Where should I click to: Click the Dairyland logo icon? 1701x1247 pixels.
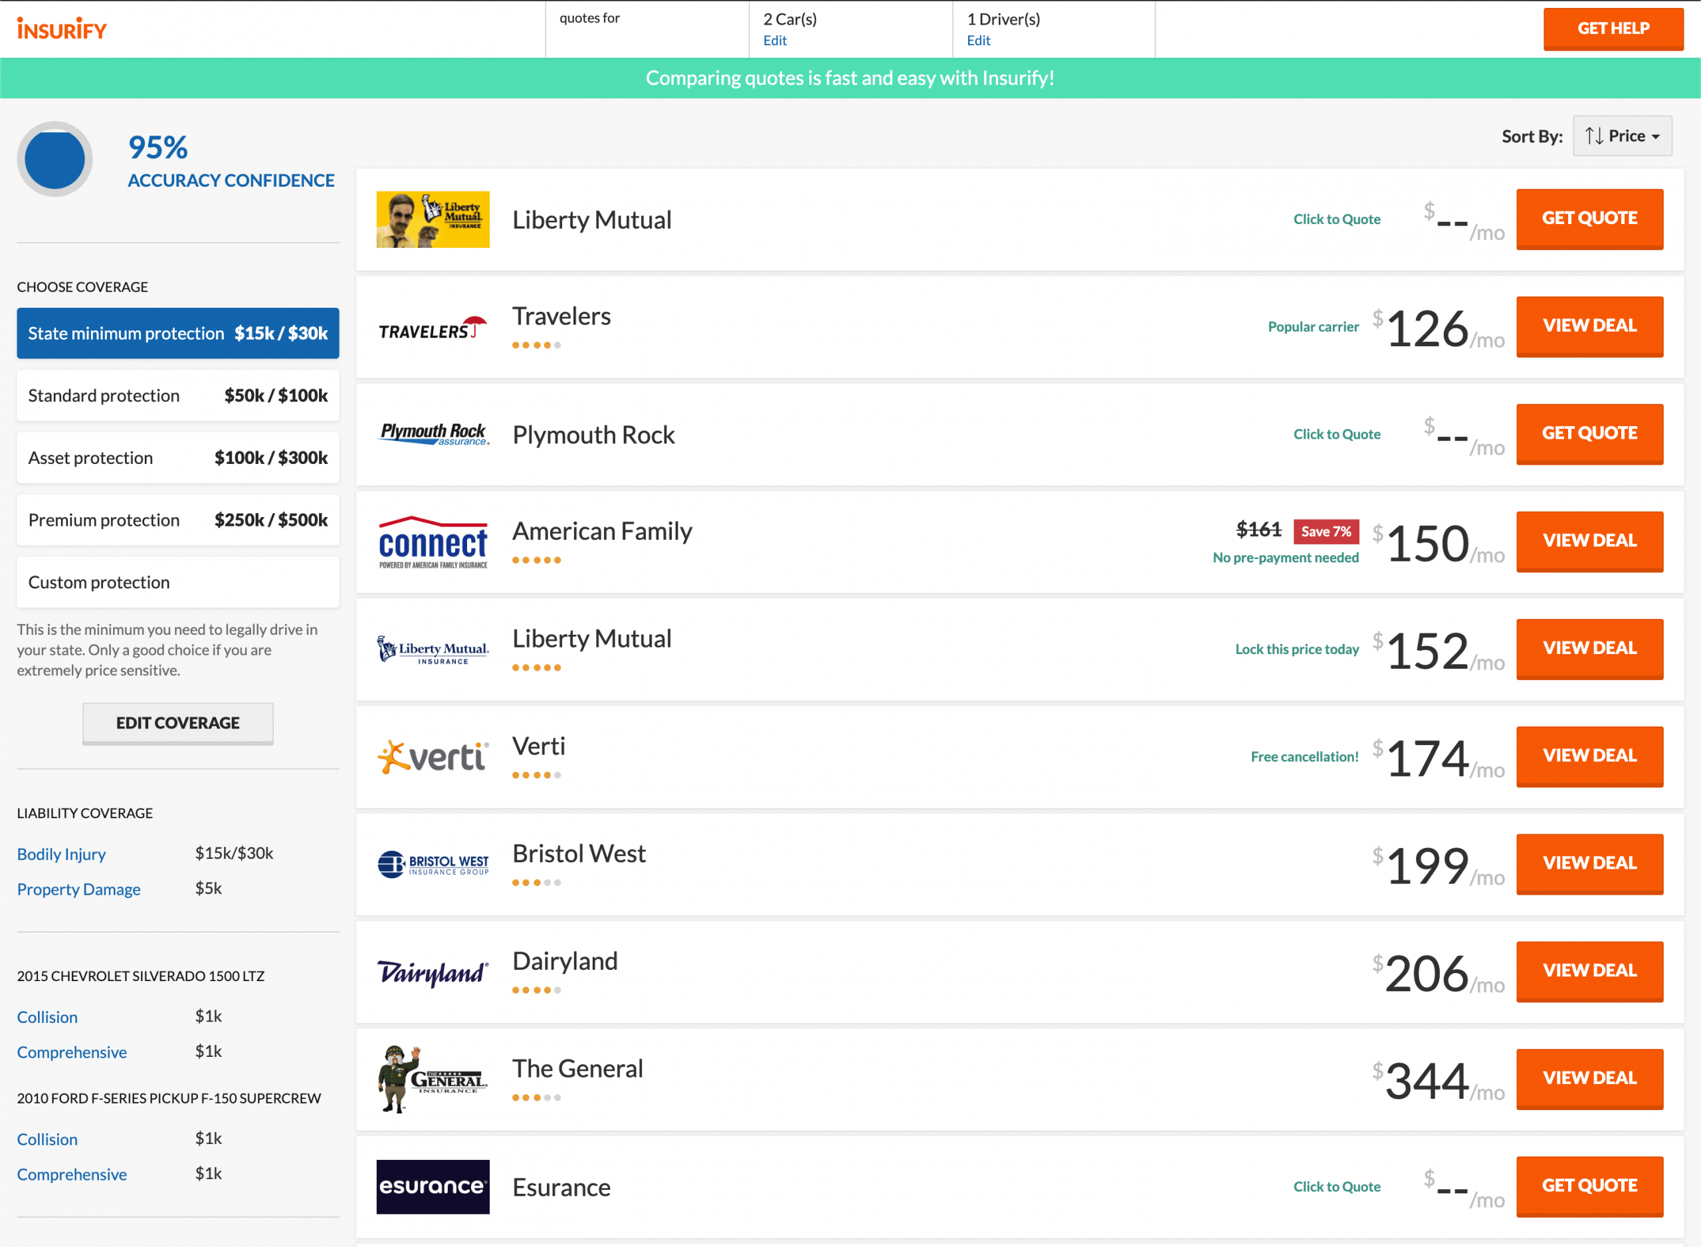(433, 971)
